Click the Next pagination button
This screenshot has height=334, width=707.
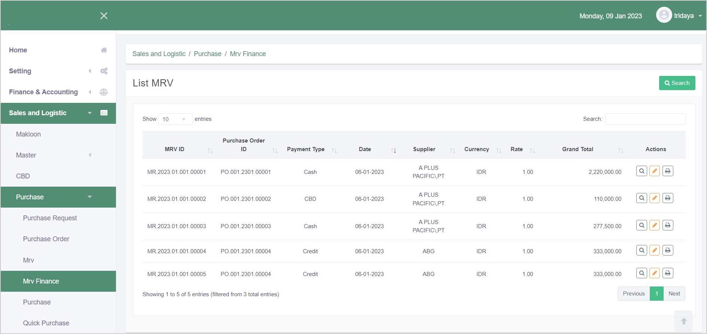click(674, 294)
